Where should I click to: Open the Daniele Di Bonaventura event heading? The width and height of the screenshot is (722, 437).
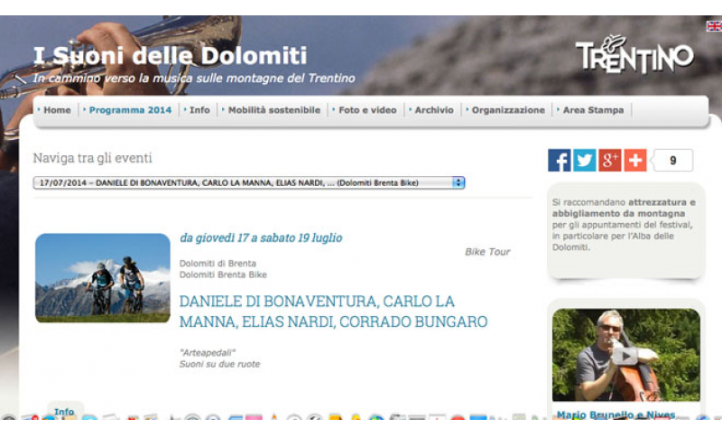point(333,311)
